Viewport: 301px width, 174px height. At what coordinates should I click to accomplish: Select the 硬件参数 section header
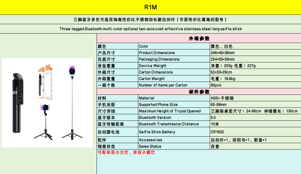pyautogui.click(x=199, y=92)
